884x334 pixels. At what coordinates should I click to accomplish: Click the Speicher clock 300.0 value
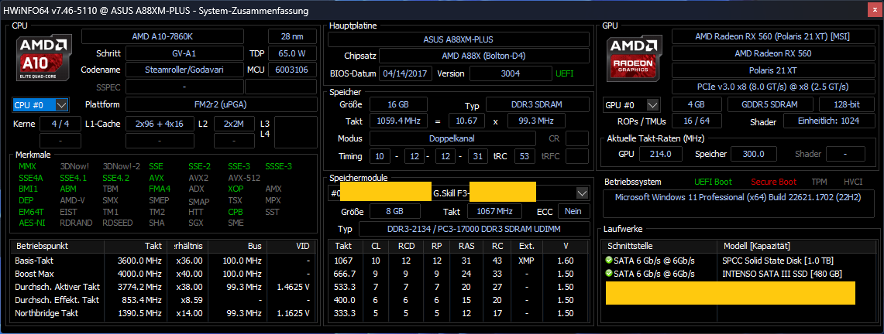[x=753, y=154]
